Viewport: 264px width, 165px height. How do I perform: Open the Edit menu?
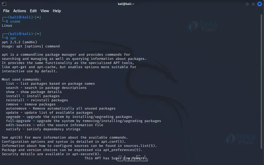[x=33, y=11]
